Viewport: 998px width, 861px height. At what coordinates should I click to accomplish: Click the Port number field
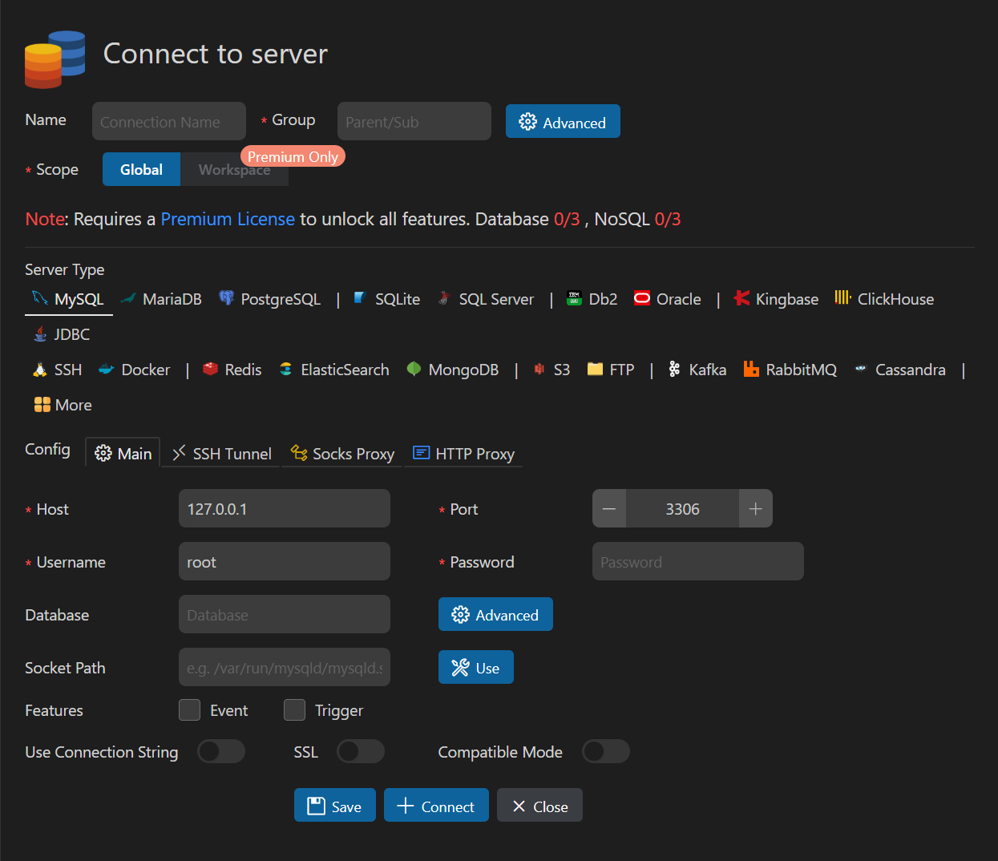[682, 508]
